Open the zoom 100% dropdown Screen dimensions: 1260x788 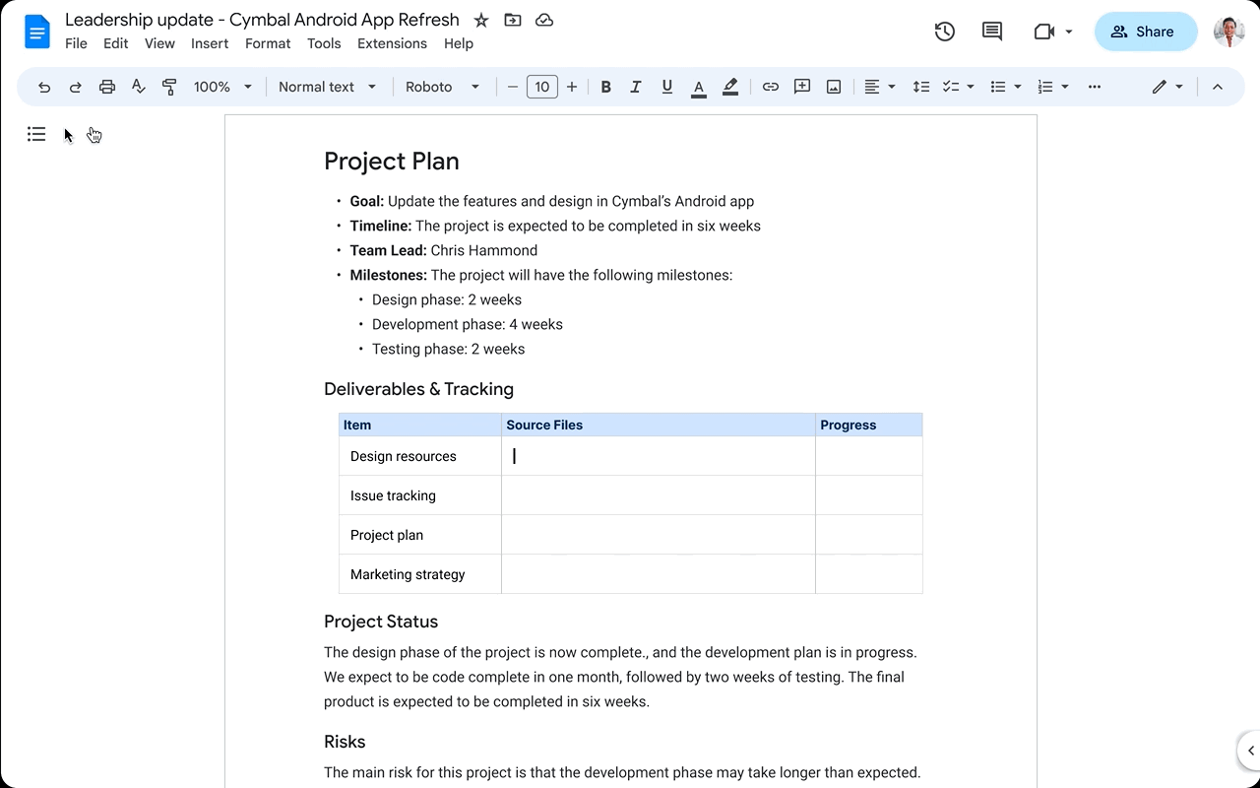click(x=222, y=87)
